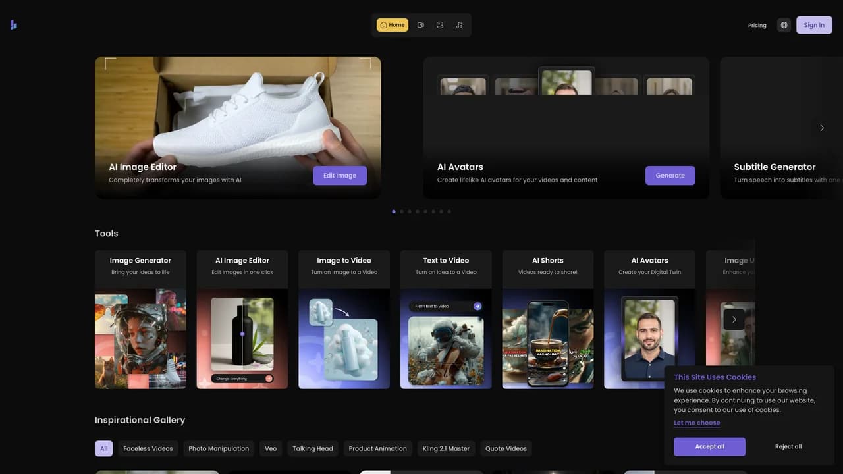The image size is (843, 474).
Task: Select the last carousel pagination dot
Action: [449, 211]
